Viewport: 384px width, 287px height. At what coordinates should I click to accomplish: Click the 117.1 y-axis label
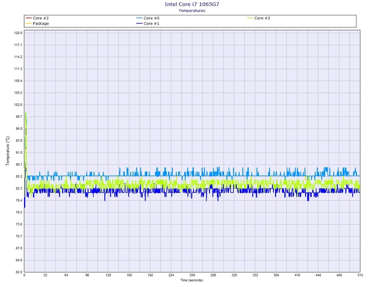(x=18, y=45)
